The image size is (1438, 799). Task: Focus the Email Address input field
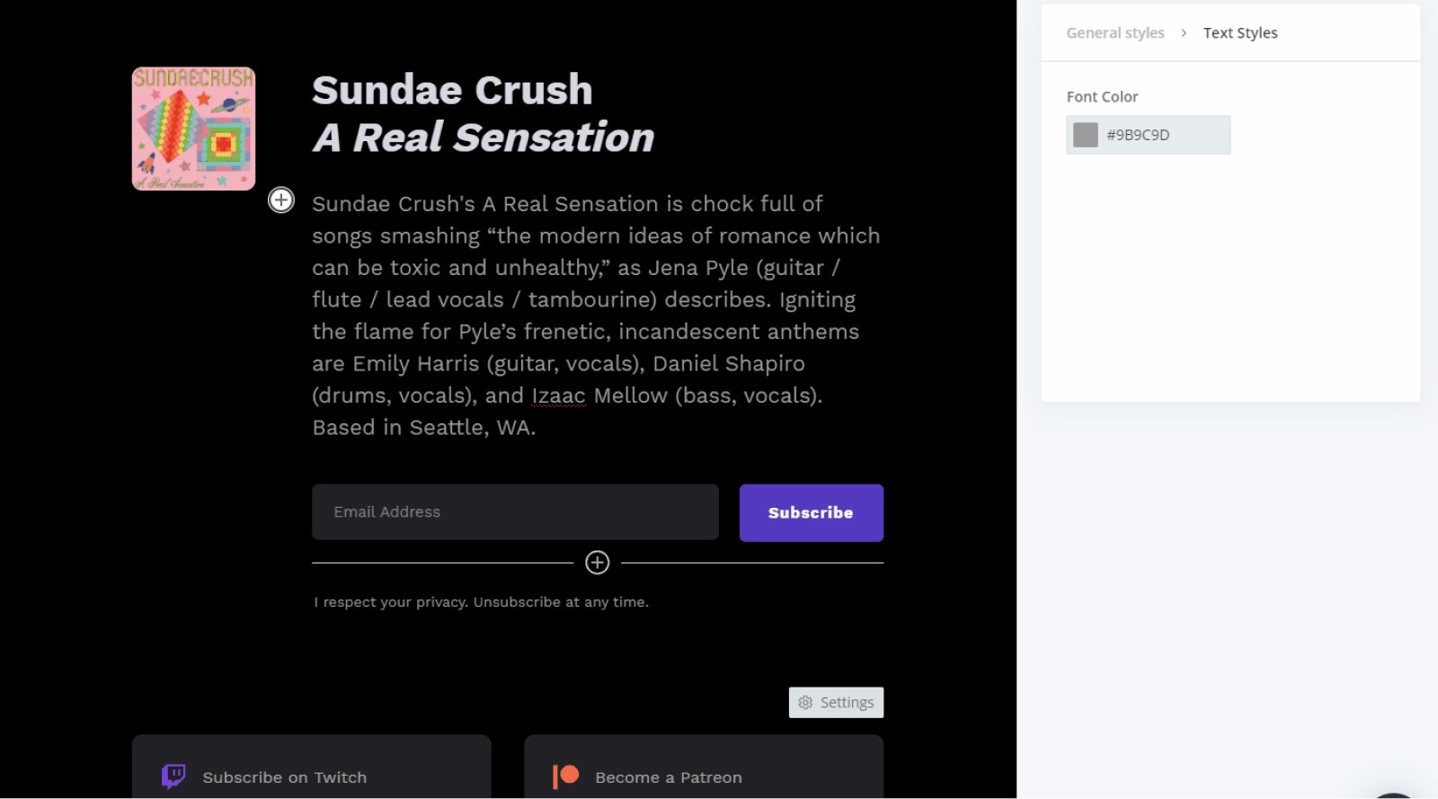[x=515, y=512]
